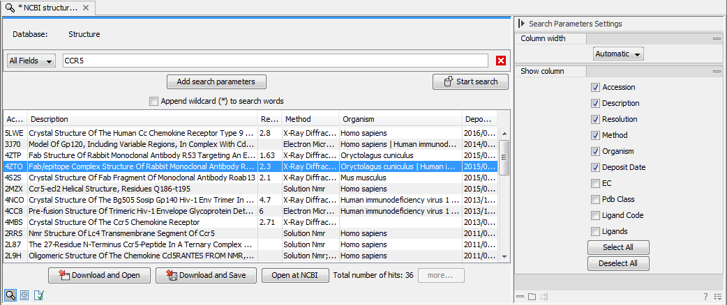Click the red X remove-search-field icon

(x=500, y=61)
